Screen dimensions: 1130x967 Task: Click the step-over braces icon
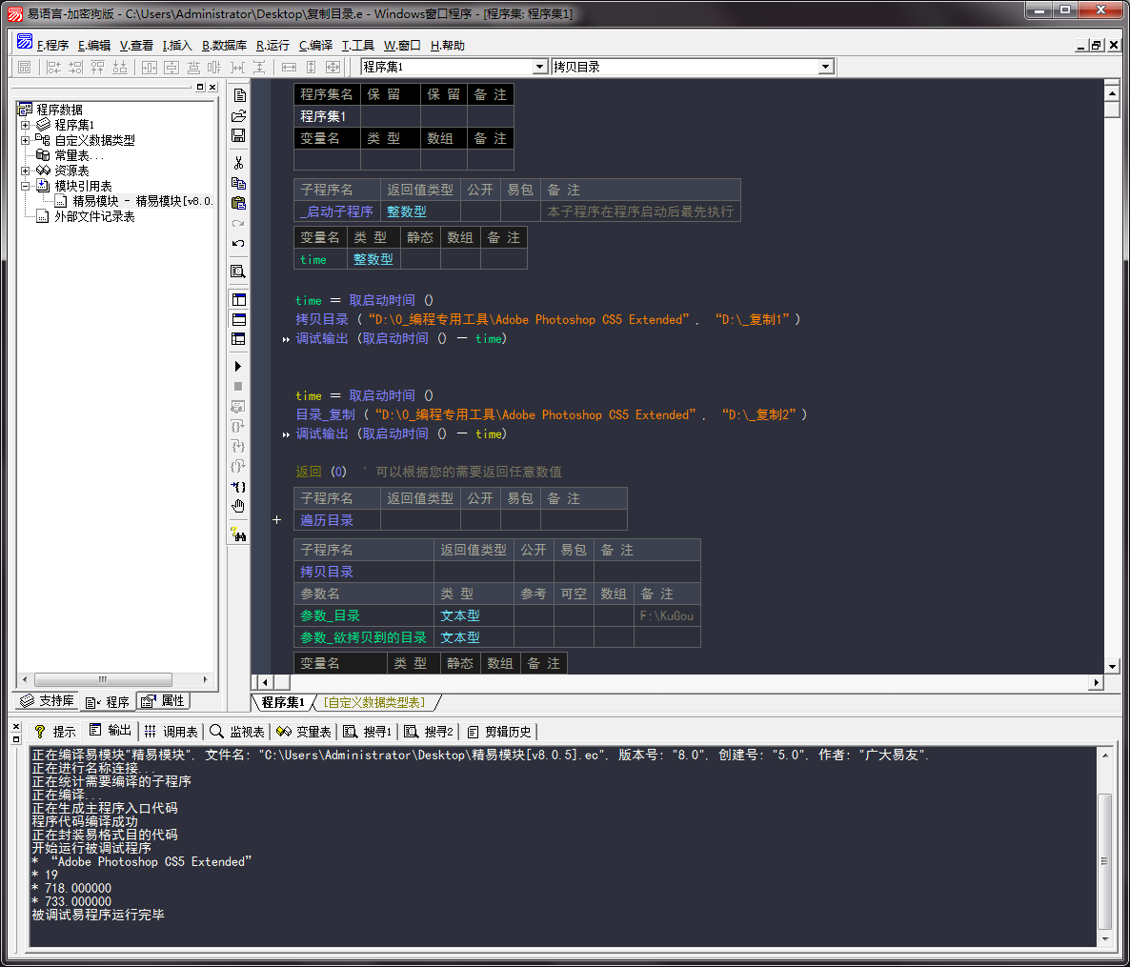click(x=238, y=427)
